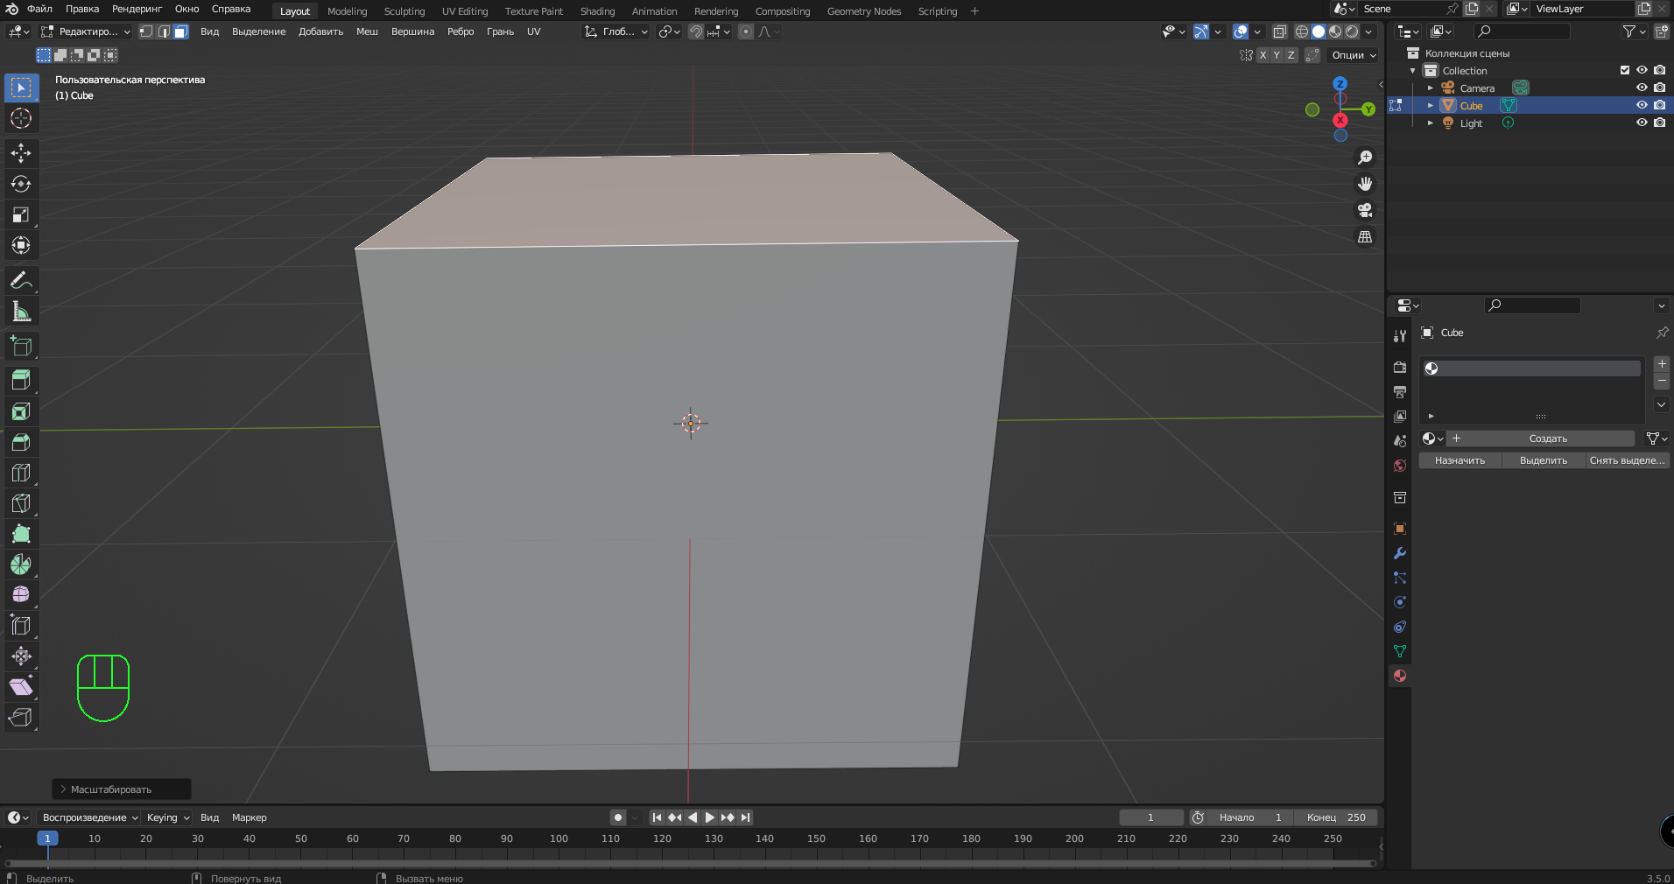Hide the Cube in viewport
This screenshot has height=884, width=1674.
1642,105
